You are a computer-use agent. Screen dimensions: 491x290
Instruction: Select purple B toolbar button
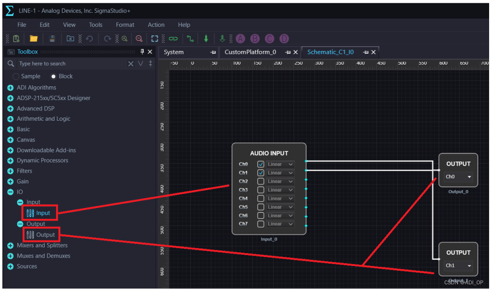(x=255, y=39)
